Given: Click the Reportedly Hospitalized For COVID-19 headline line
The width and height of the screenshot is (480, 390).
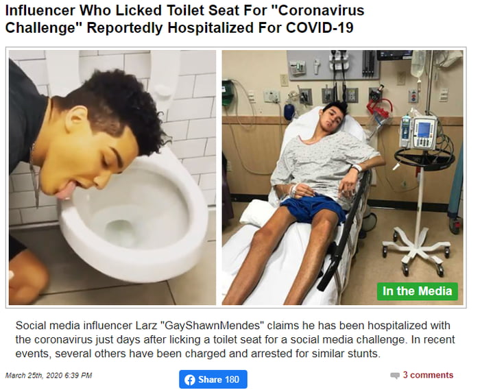Looking at the screenshot, I should coord(220,27).
